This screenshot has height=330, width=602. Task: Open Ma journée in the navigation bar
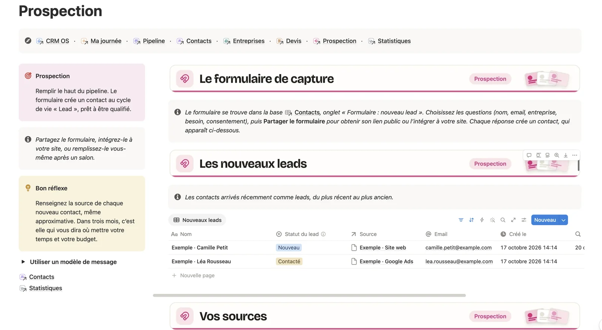click(101, 41)
